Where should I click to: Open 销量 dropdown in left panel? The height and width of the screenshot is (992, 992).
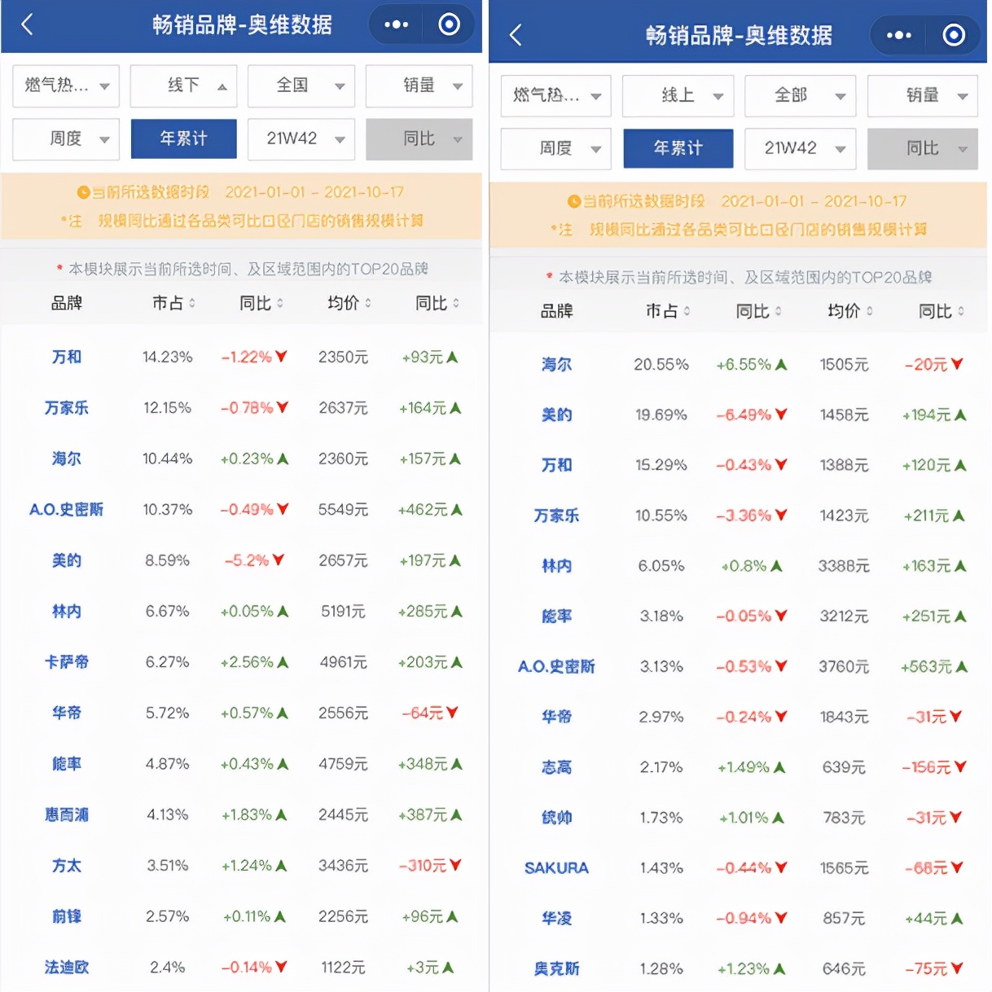tap(419, 86)
